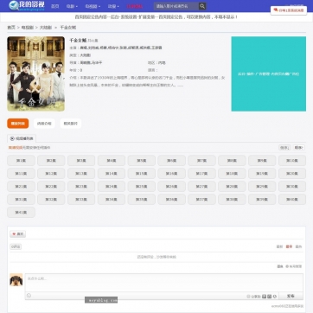Select the player source tab with play icon
The height and width of the screenshot is (313, 313).
pos(22,138)
